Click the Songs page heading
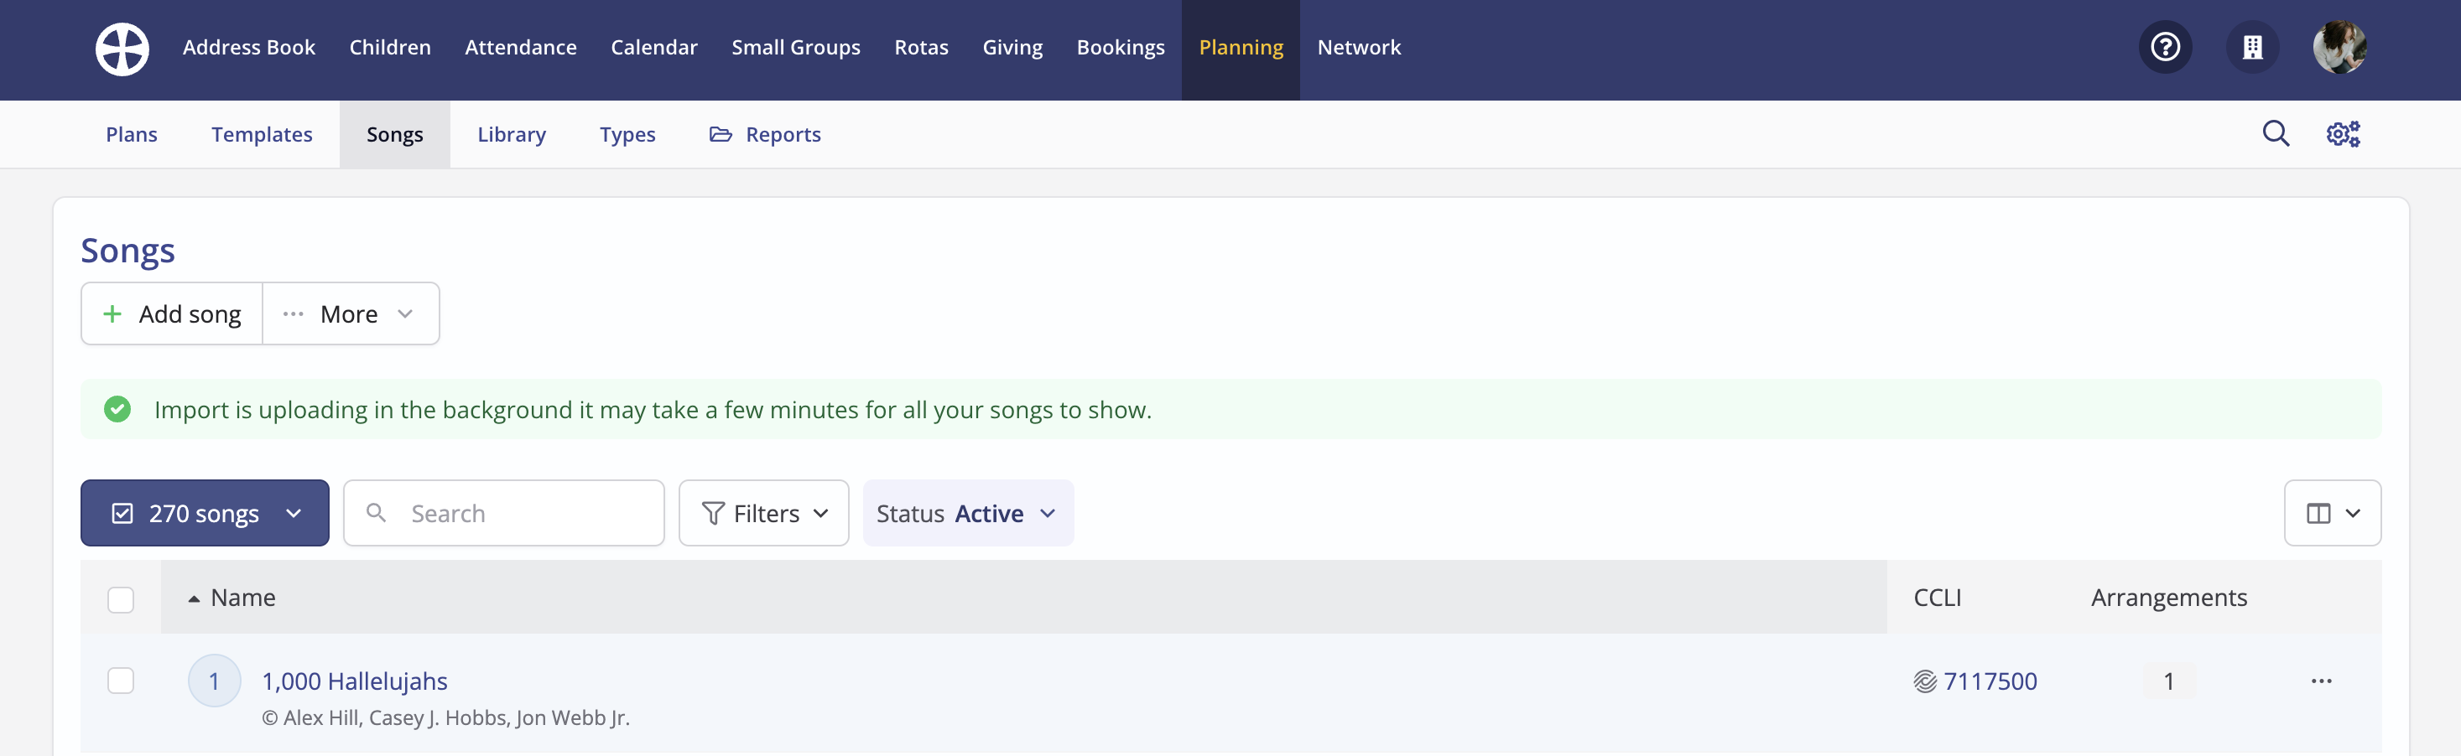This screenshot has width=2461, height=756. (x=128, y=250)
